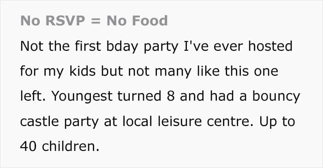Click the word "Youngest" in the paragraph
The width and height of the screenshot is (323, 168).
click(82, 97)
